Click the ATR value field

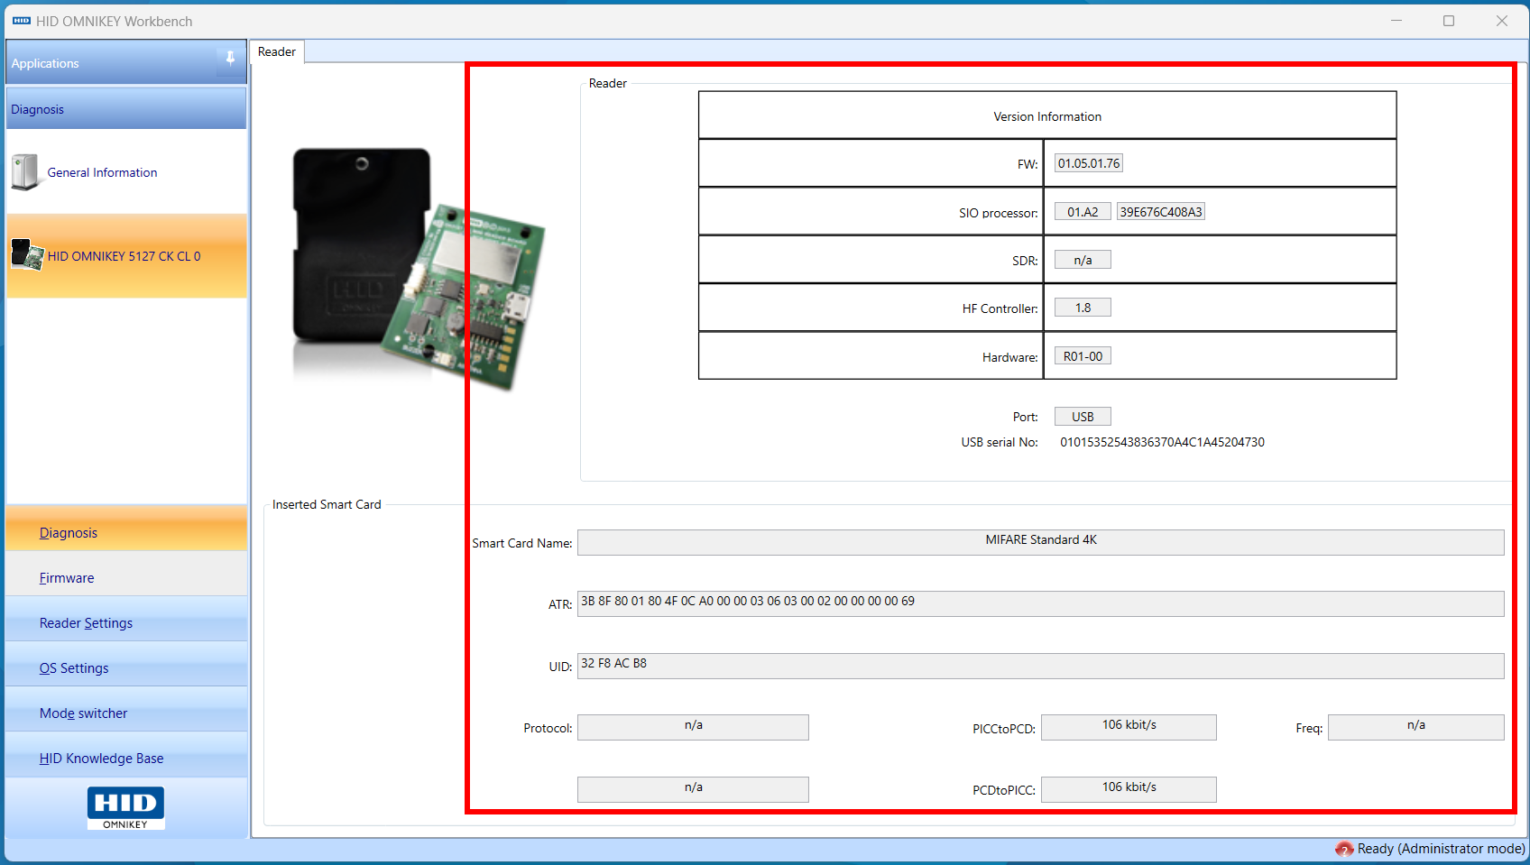[1041, 603]
